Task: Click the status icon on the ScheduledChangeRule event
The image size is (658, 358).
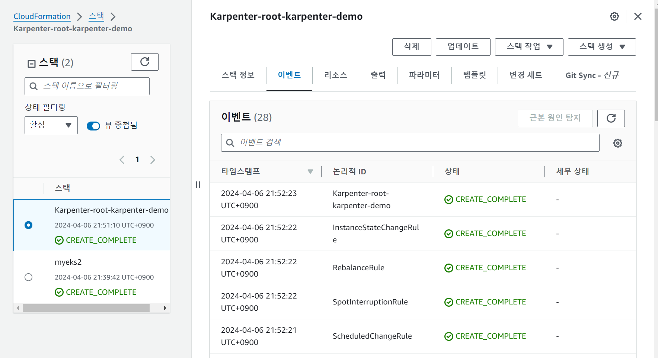Action: tap(449, 336)
